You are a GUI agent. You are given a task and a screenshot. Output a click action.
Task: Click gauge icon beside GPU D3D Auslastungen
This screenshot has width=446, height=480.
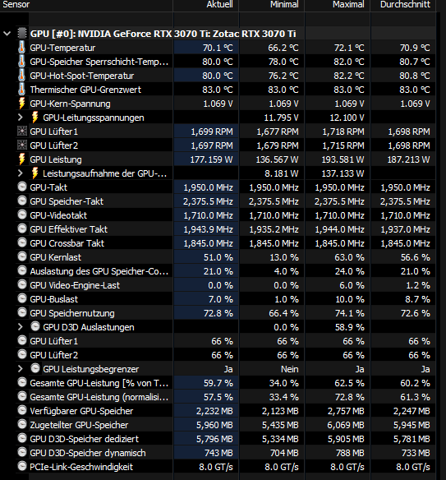tap(35, 326)
